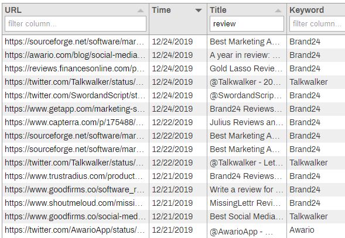This screenshot has width=345, height=238.
Task: Open the getapp.com/marketing-s URL
Action: tap(75, 109)
